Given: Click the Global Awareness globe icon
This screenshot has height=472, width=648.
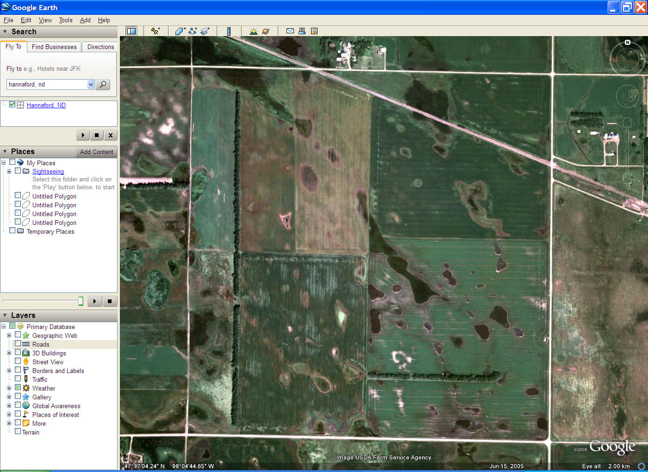Looking at the screenshot, I should click(x=26, y=406).
